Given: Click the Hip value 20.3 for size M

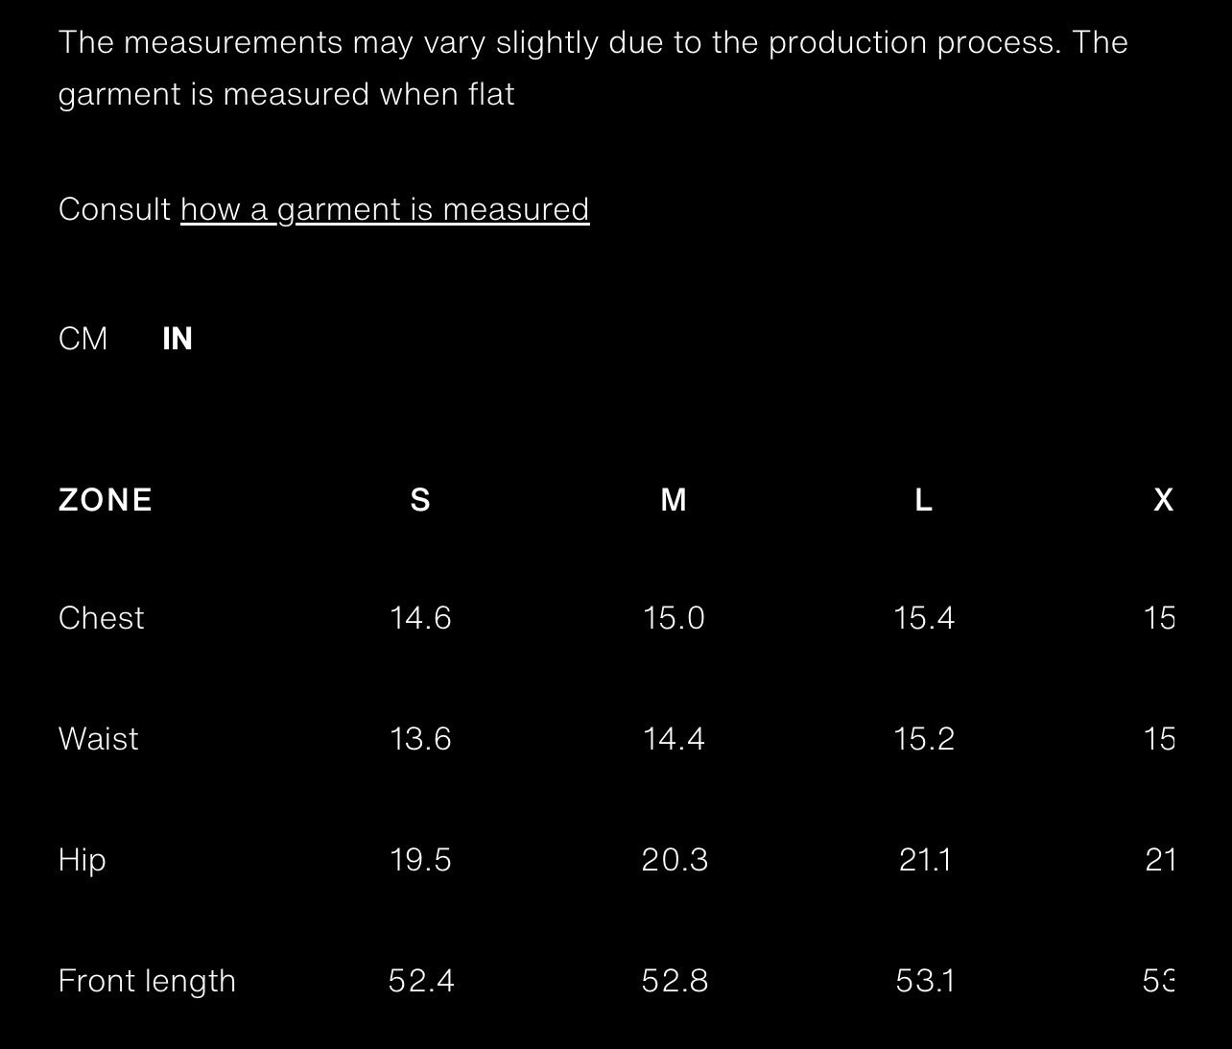Looking at the screenshot, I should point(675,860).
